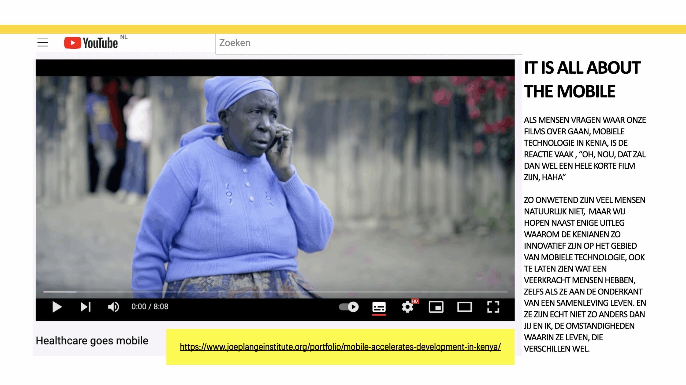Click the NL country code label
This screenshot has width=686, height=385.
[x=124, y=37]
